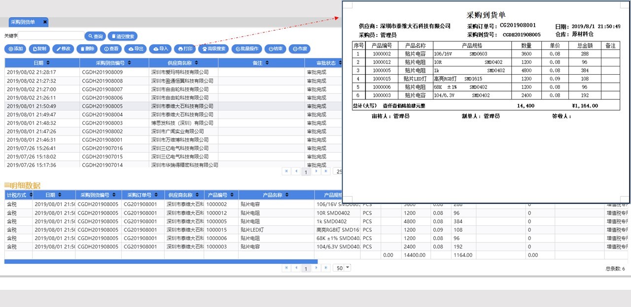Viewport: 631px width, 307px height.
Task: Click the 打印 (Print) button
Action: pos(185,49)
